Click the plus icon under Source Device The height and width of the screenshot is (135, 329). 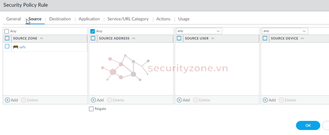[266, 100]
